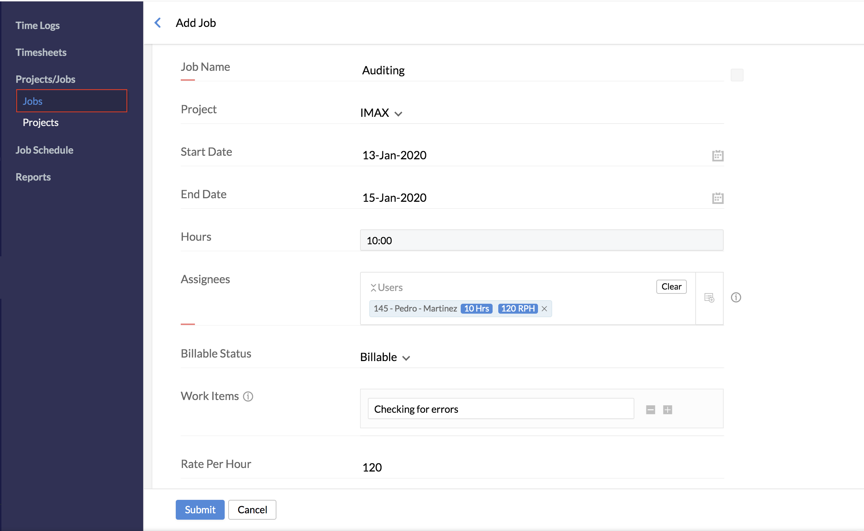864x531 pixels.
Task: Click the back arrow beside Add Job
Action: [158, 23]
